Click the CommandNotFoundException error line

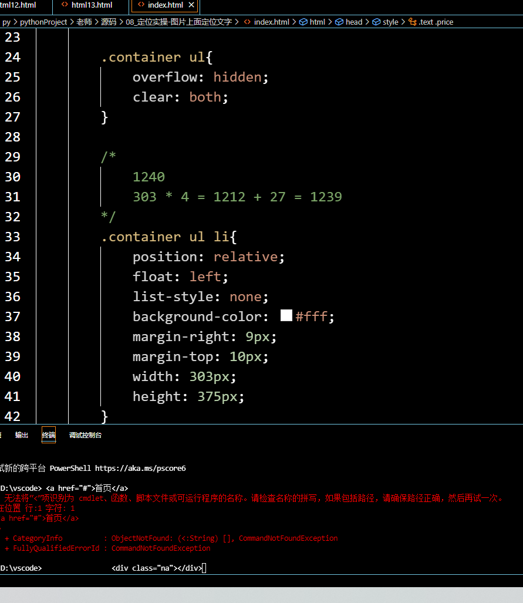tap(107, 548)
